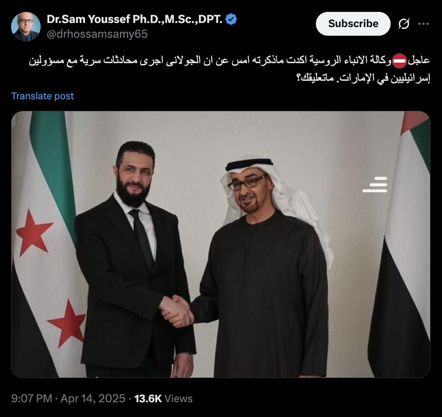442x417 pixels.
Task: Translate post to English
Action: point(42,96)
